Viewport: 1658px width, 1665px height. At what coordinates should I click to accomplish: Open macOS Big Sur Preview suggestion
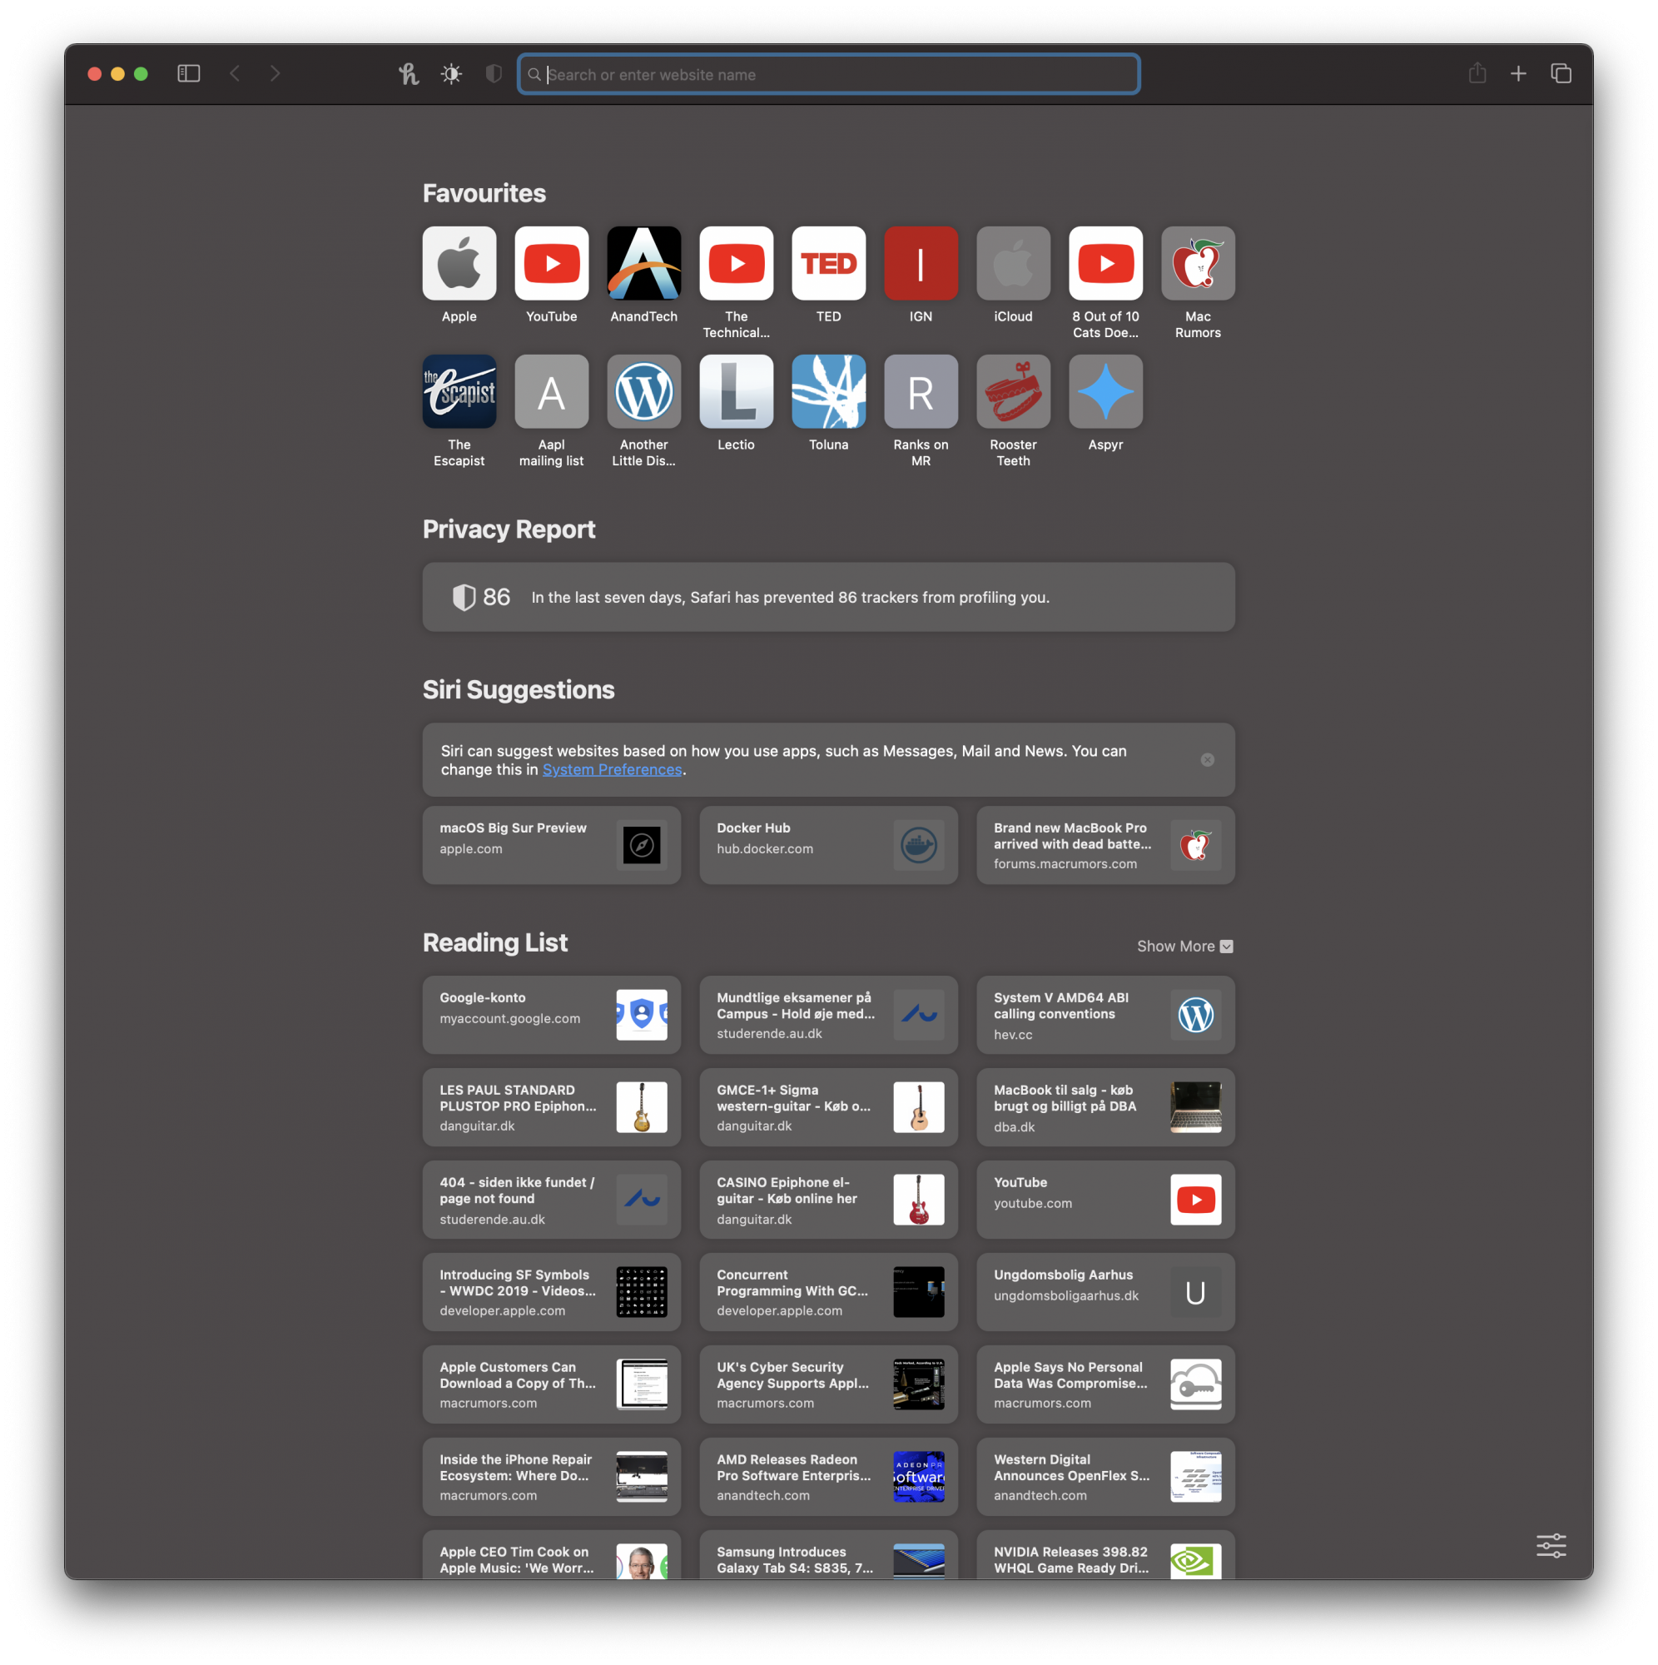[552, 846]
